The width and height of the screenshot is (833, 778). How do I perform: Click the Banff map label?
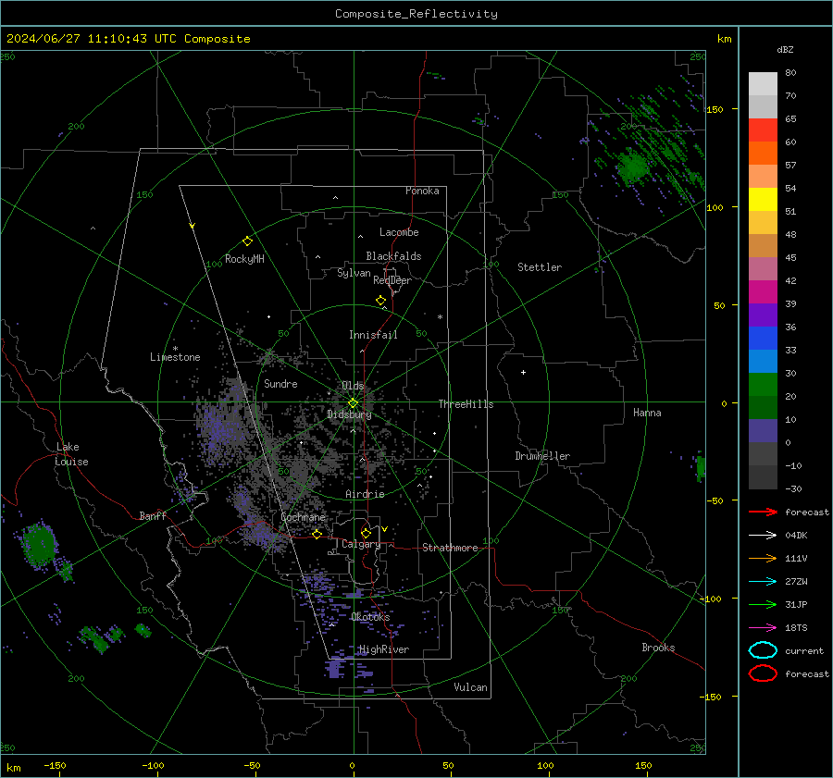153,516
